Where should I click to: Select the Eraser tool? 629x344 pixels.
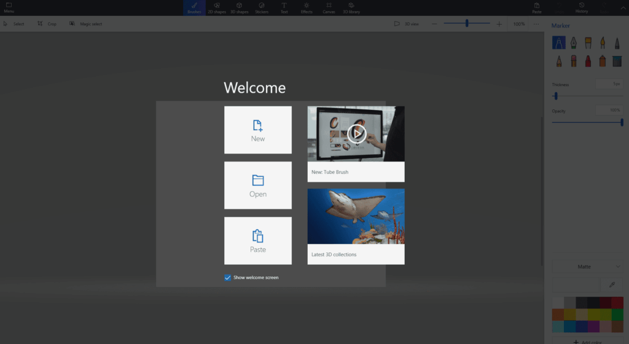click(574, 61)
